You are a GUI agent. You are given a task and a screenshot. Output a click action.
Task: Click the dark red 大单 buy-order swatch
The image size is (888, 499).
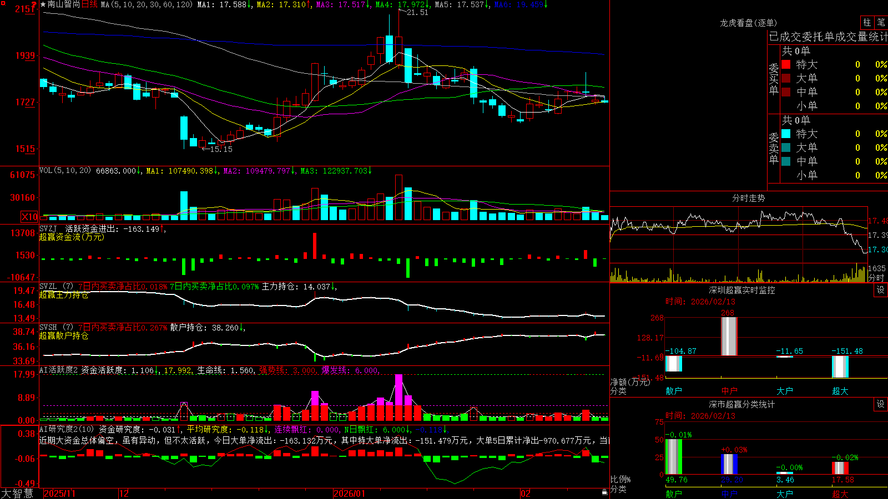click(x=786, y=78)
